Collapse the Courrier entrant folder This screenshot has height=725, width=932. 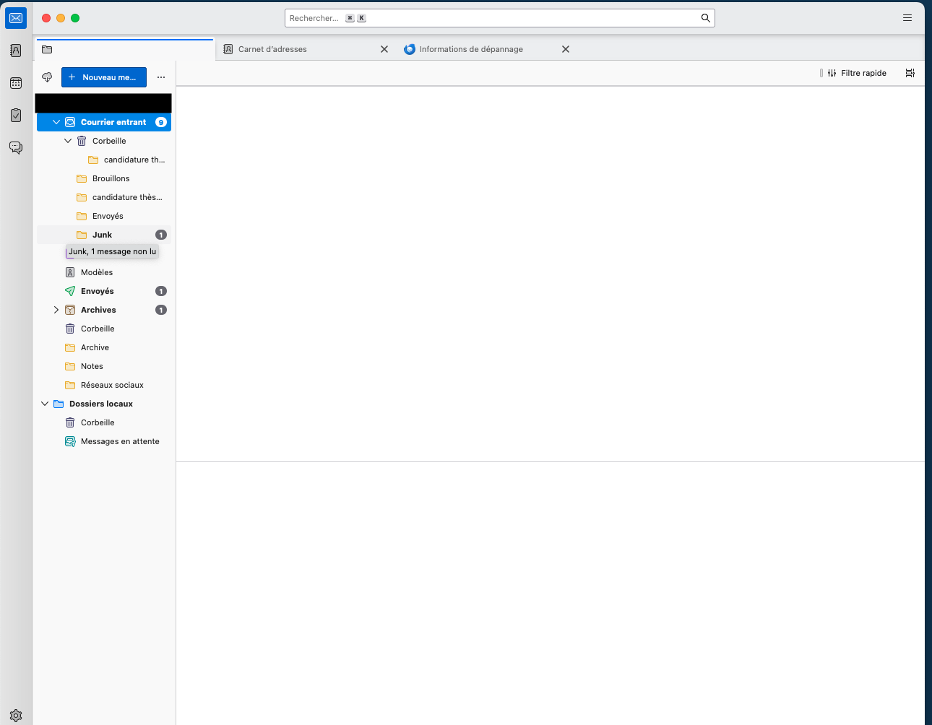[56, 122]
